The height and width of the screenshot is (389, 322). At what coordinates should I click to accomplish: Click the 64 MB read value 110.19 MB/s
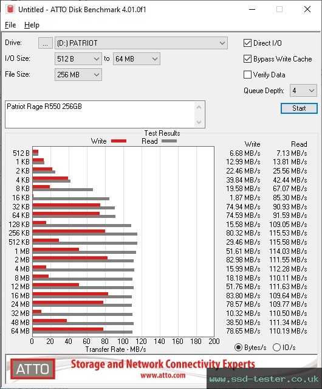[289, 331]
